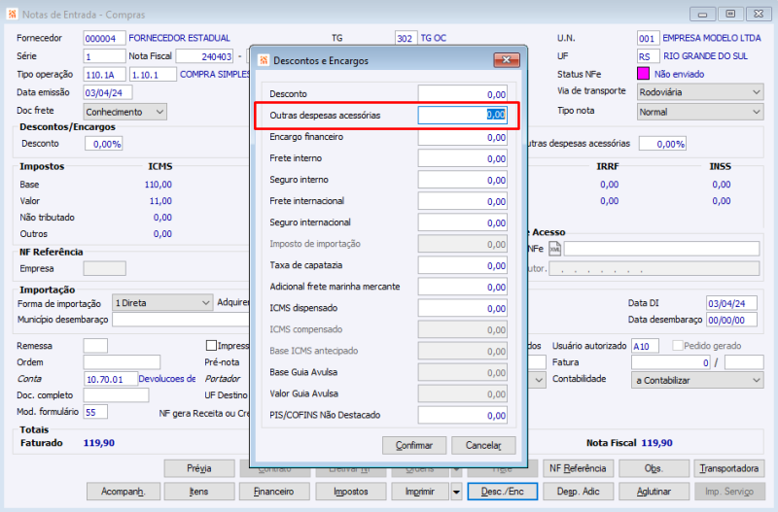This screenshot has width=778, height=512.
Task: Click the Data DI date field
Action: coord(732,303)
